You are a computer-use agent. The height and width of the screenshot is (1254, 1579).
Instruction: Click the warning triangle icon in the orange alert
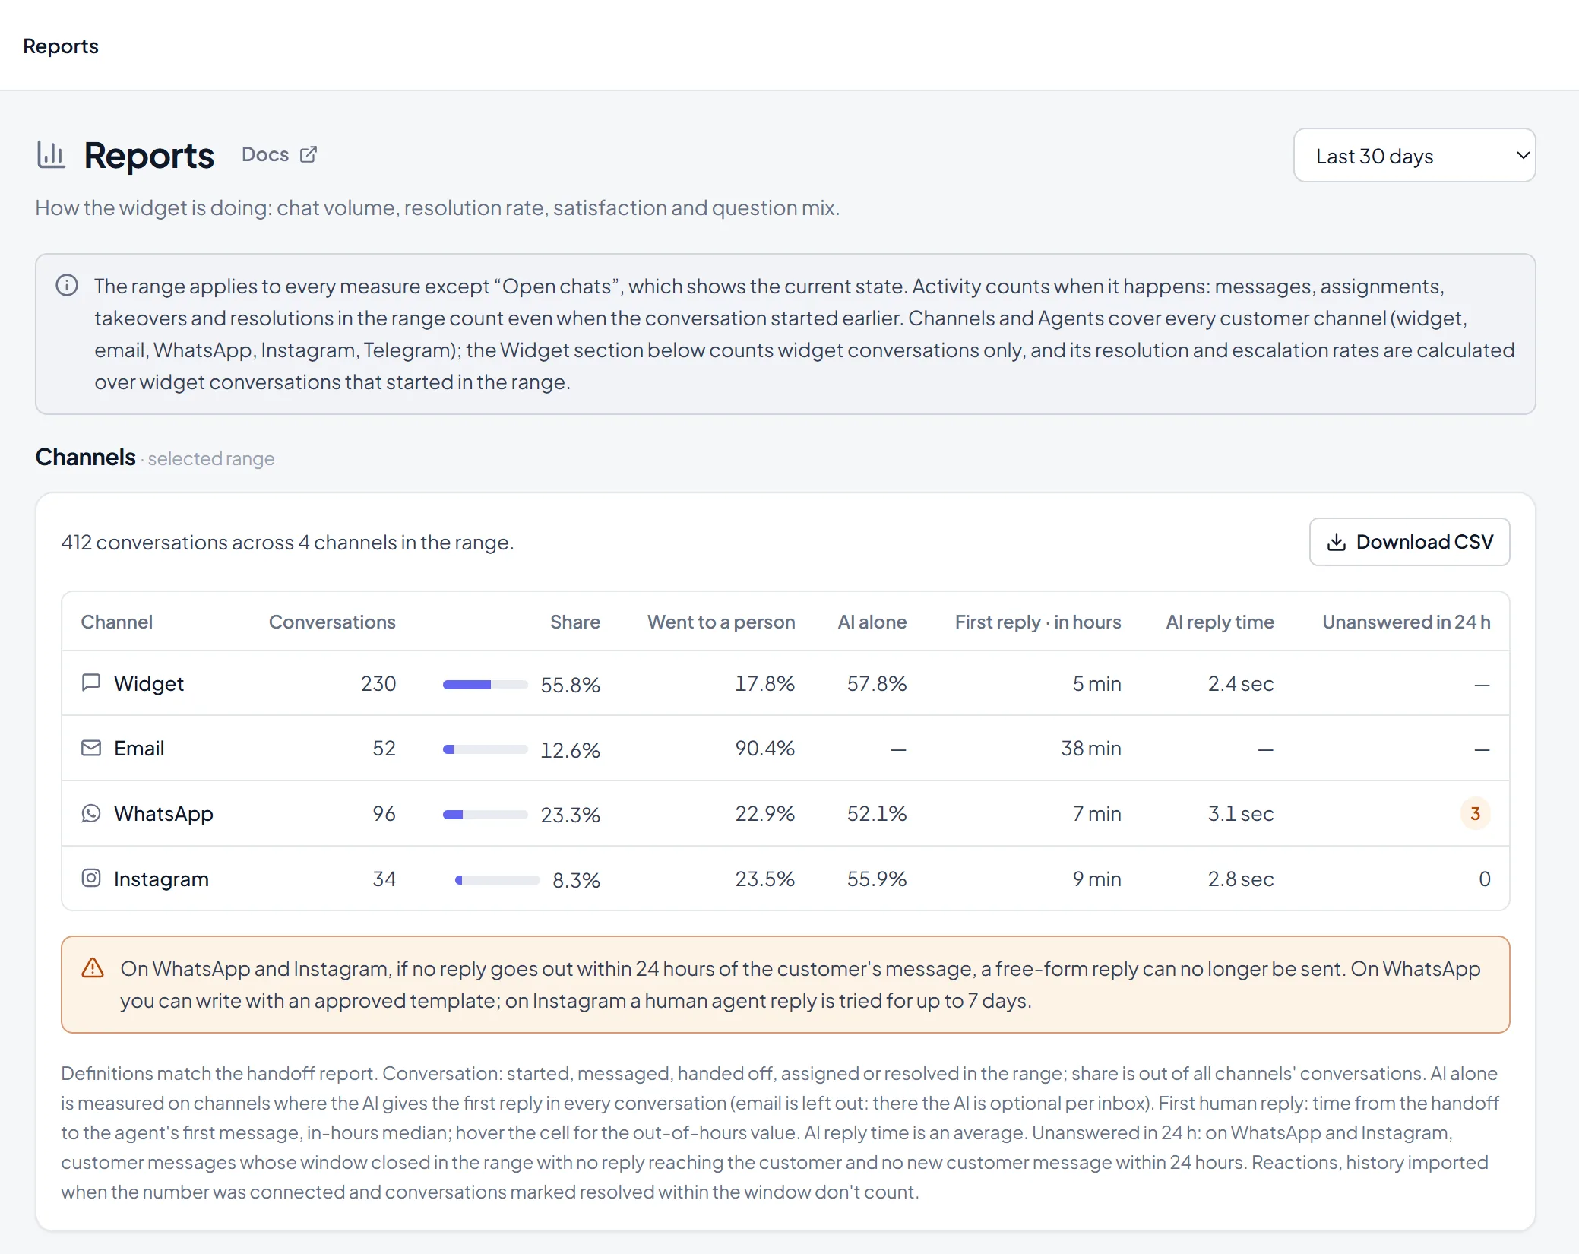tap(93, 968)
